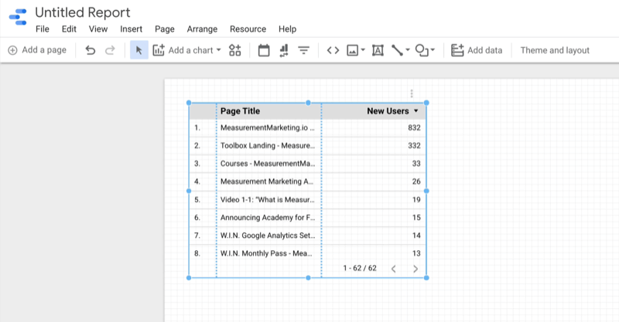
Task: Click the Undo arrow icon
Action: tap(90, 50)
